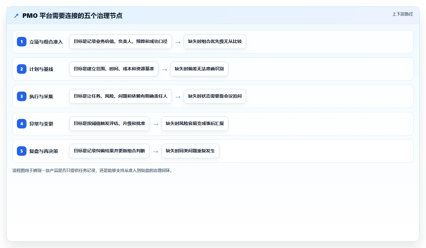Select the 复盘与再决策 node label
426x248 pixels.
pyautogui.click(x=44, y=151)
